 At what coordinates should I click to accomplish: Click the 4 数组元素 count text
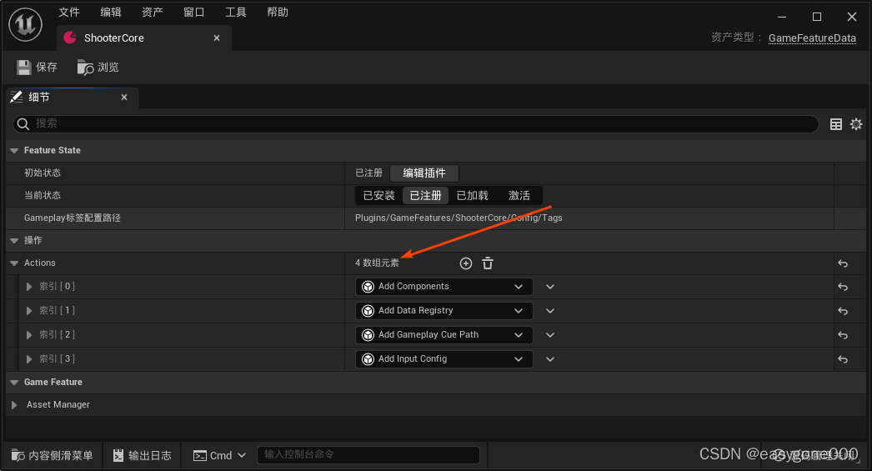tap(377, 263)
